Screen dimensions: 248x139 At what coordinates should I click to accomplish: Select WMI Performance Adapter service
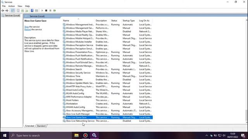108,97
